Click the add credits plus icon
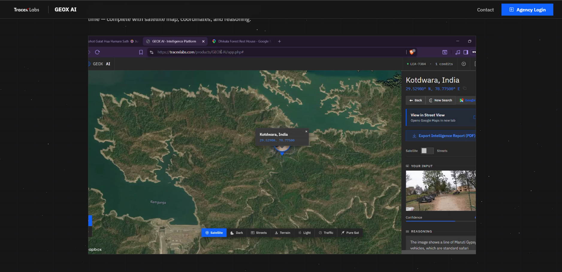The width and height of the screenshot is (562, 272). [463, 64]
